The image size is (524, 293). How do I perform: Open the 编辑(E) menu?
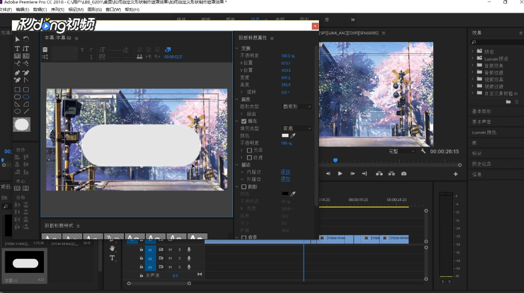pyautogui.click(x=23, y=10)
